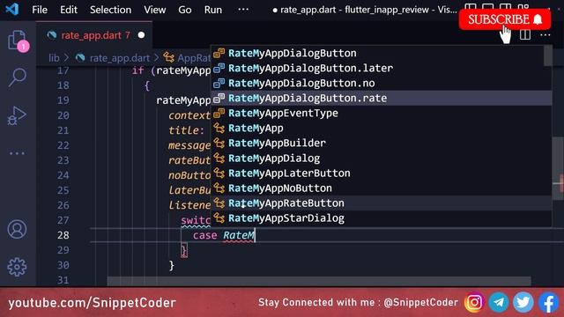Screen dimensions: 564x317
Task: Show additional views ellipsis in activity bar
Action: pyautogui.click(x=17, y=153)
